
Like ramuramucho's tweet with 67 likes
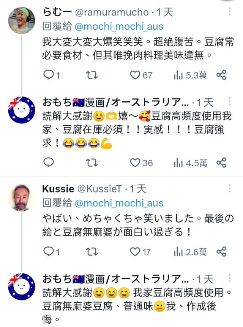(135, 75)
